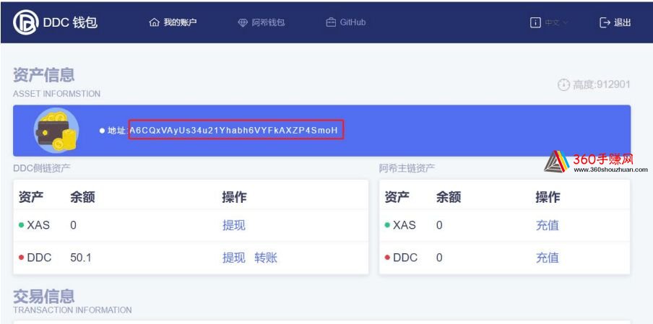Click the TRANSACTION INFORMATION subtitle
Viewport: 653px width, 324px height.
tap(72, 310)
